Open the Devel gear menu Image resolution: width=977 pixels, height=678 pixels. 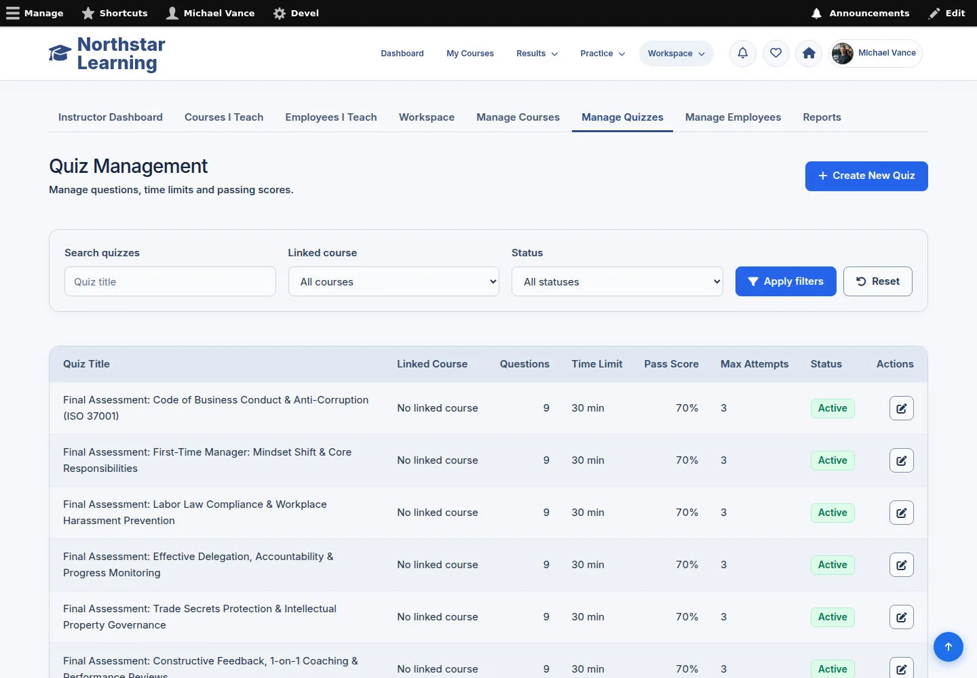296,13
